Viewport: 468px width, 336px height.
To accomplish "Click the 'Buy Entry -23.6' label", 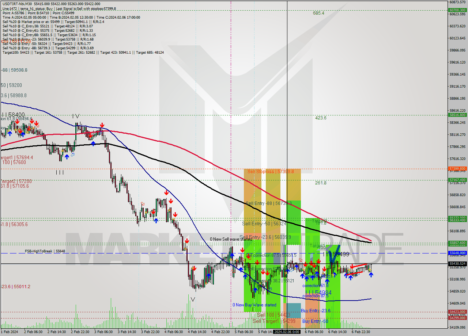I will [316, 311].
